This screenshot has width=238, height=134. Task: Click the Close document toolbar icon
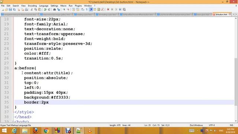[x=19, y=9]
